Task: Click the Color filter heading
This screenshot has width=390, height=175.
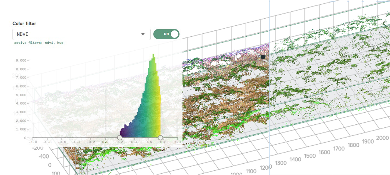Action: (24, 24)
